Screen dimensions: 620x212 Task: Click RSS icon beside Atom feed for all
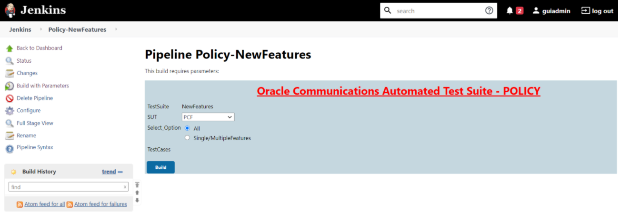pyautogui.click(x=20, y=204)
